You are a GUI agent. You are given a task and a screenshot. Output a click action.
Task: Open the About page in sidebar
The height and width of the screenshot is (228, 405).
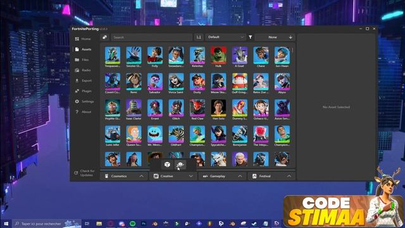coord(83,112)
